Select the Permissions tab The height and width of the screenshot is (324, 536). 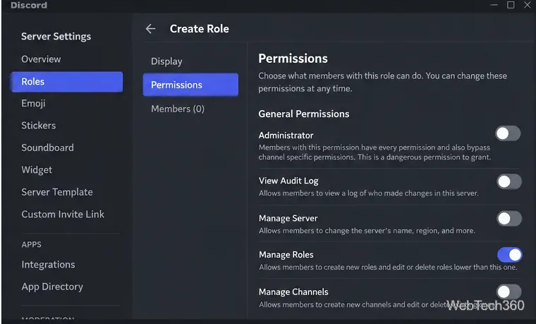[x=190, y=85]
